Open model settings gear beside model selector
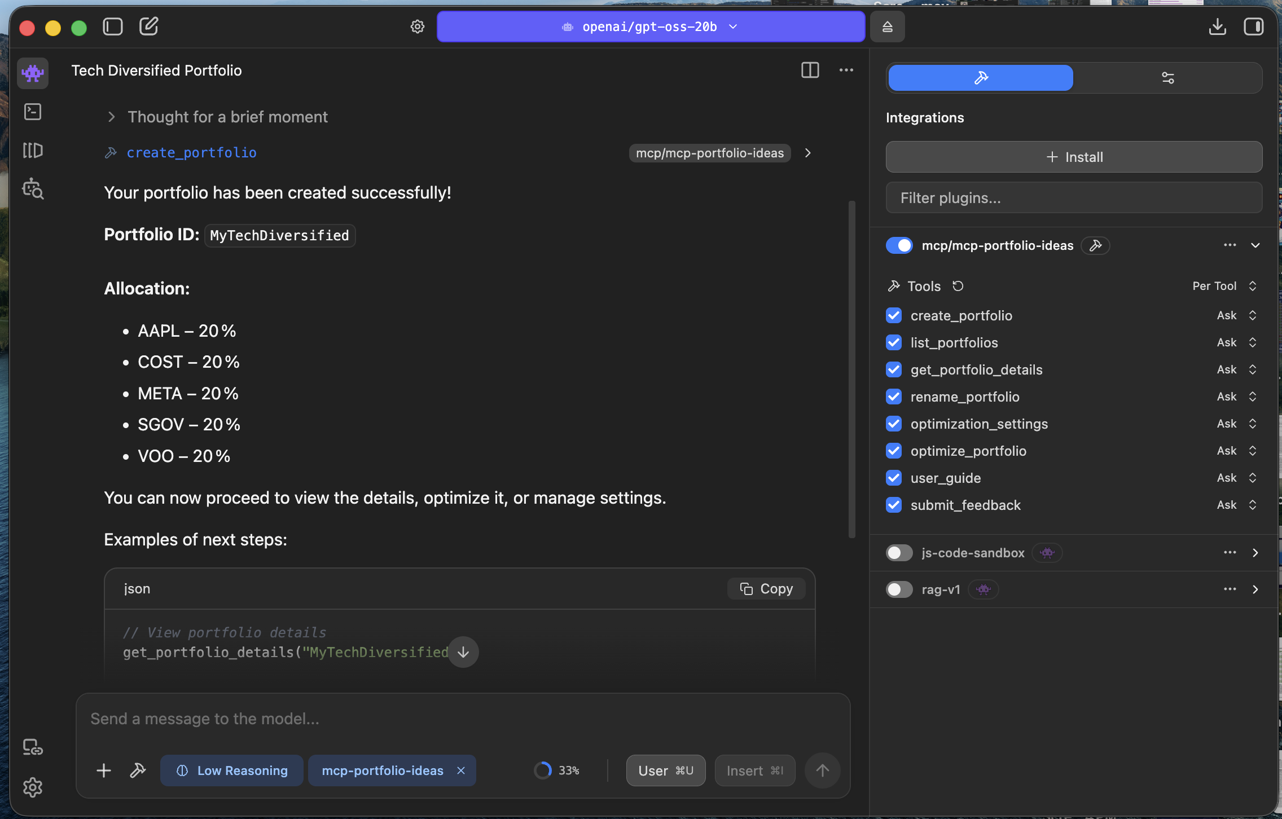The image size is (1282, 819). click(418, 27)
